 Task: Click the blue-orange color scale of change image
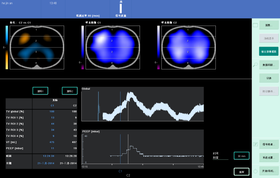[7, 47]
